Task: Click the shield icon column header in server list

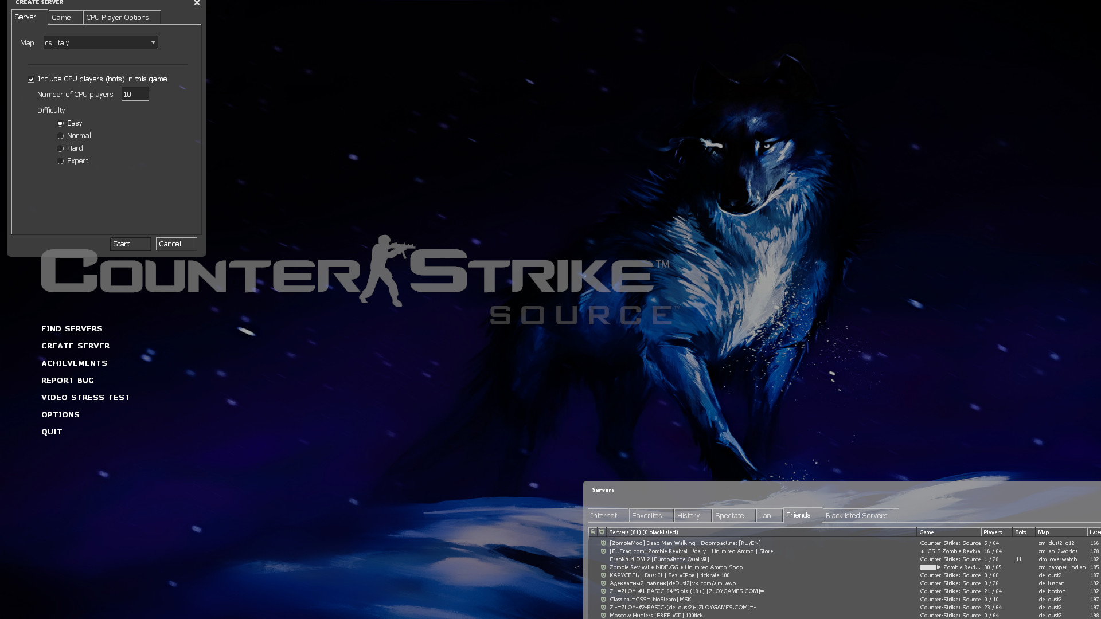Action: coord(602,532)
